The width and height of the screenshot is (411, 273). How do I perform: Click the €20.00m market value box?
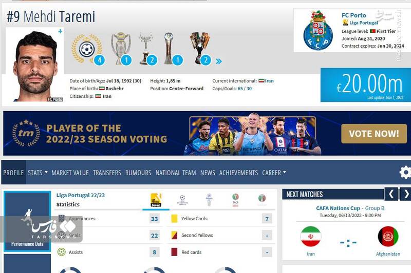[x=366, y=85]
